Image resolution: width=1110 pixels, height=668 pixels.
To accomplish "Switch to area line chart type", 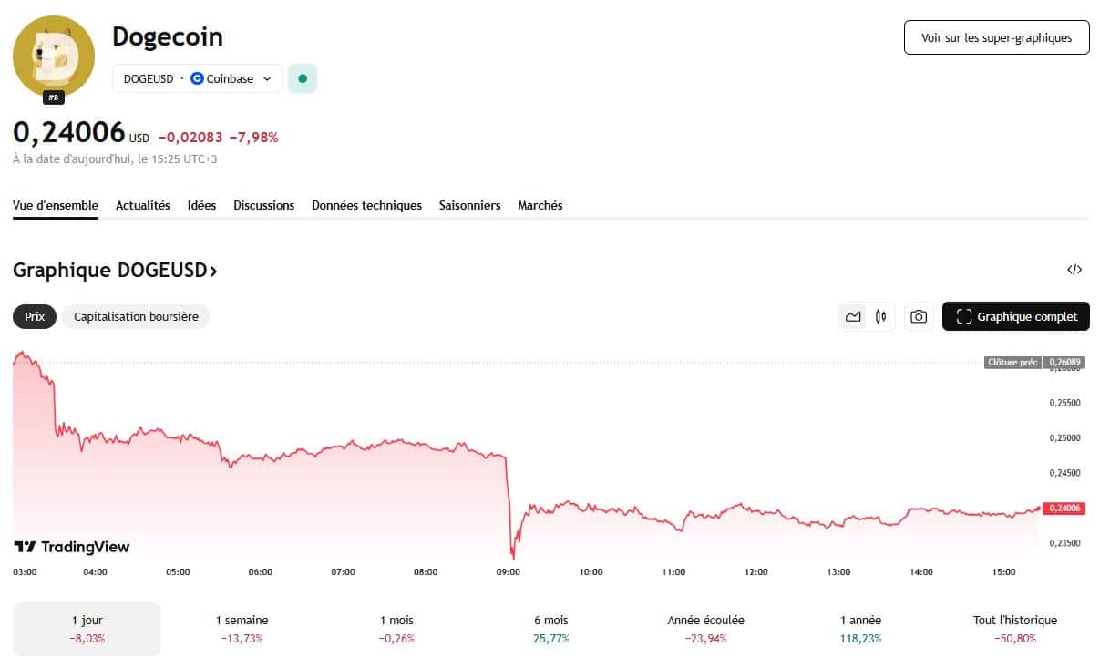I will 853,316.
